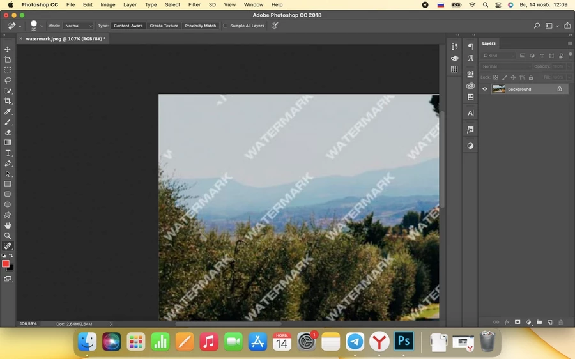This screenshot has width=575, height=359.
Task: Click the red foreground color swatch
Action: [6, 264]
